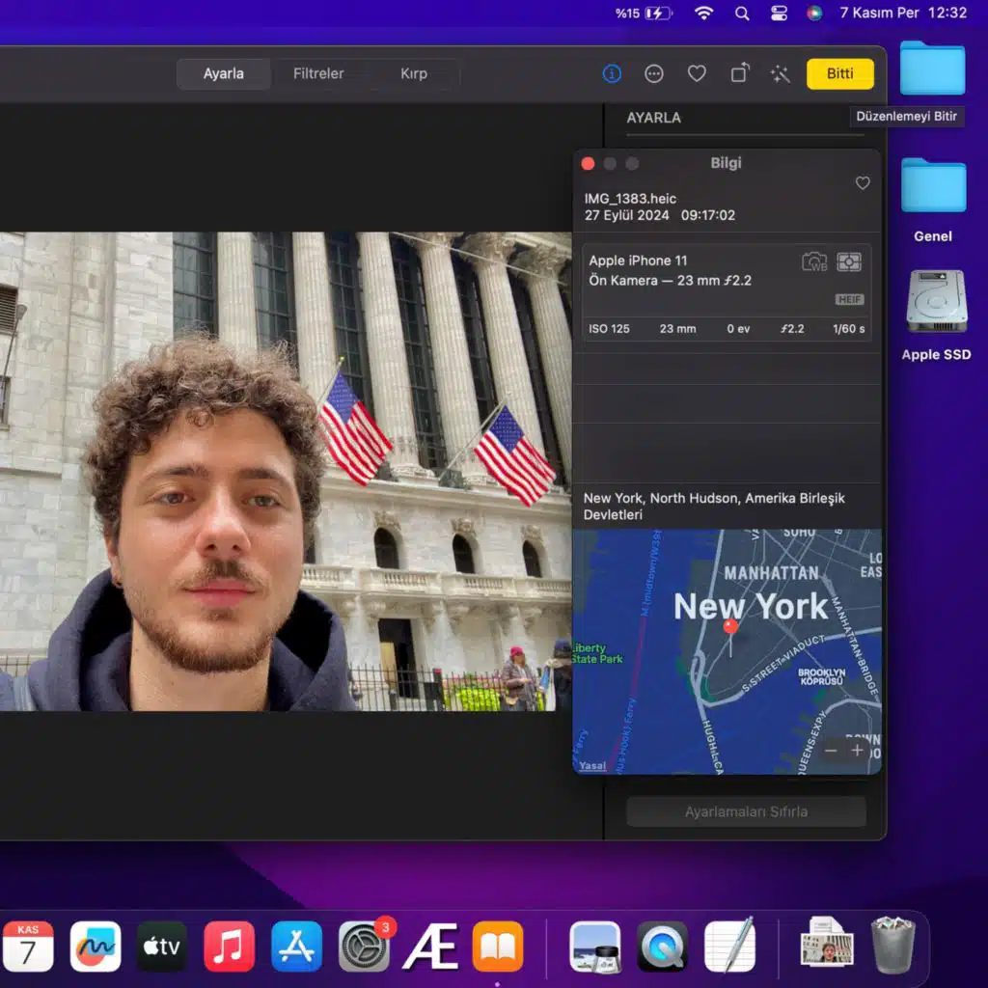Switch to the Filtreler tab
Screen dimensions: 988x988
coord(318,74)
